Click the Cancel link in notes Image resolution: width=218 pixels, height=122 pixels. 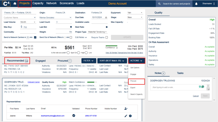[x=196, y=96]
